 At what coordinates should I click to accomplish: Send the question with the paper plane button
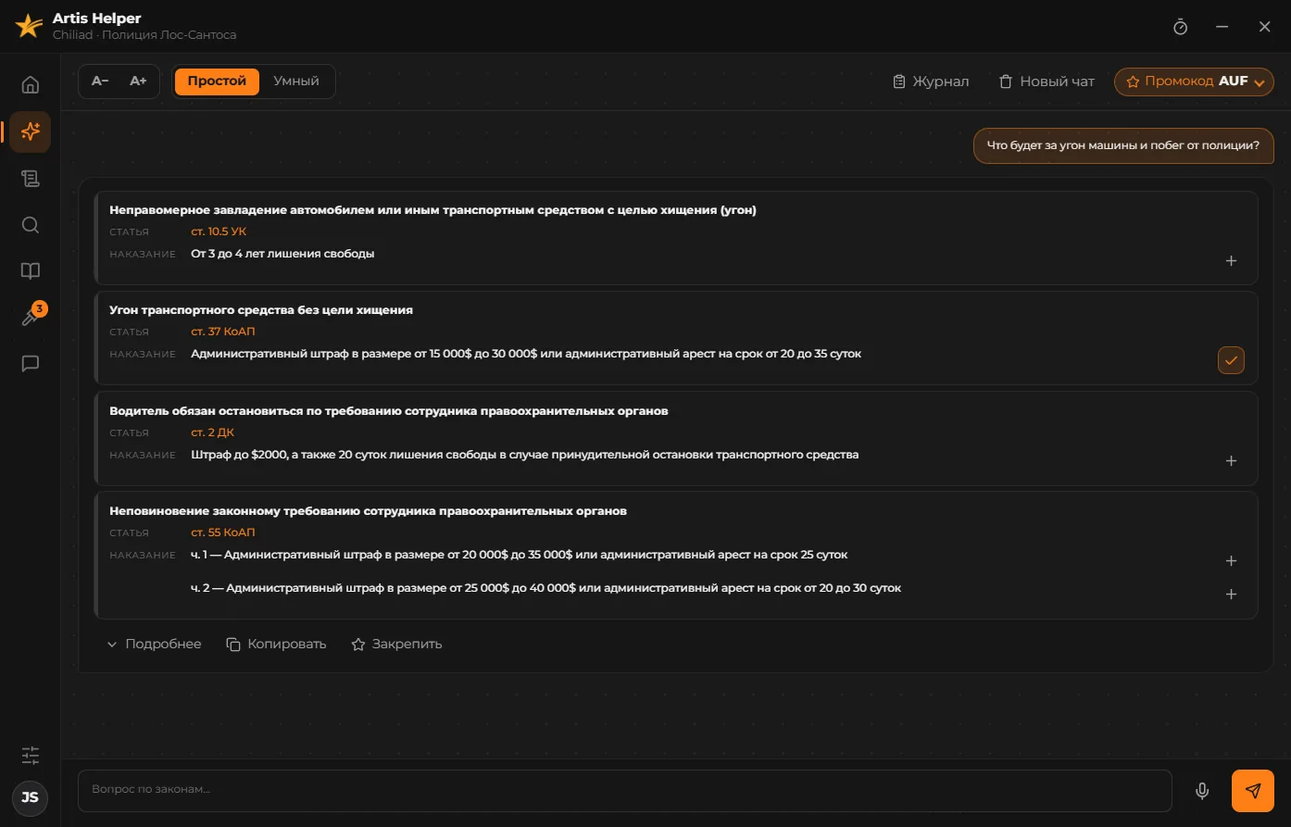pos(1253,791)
